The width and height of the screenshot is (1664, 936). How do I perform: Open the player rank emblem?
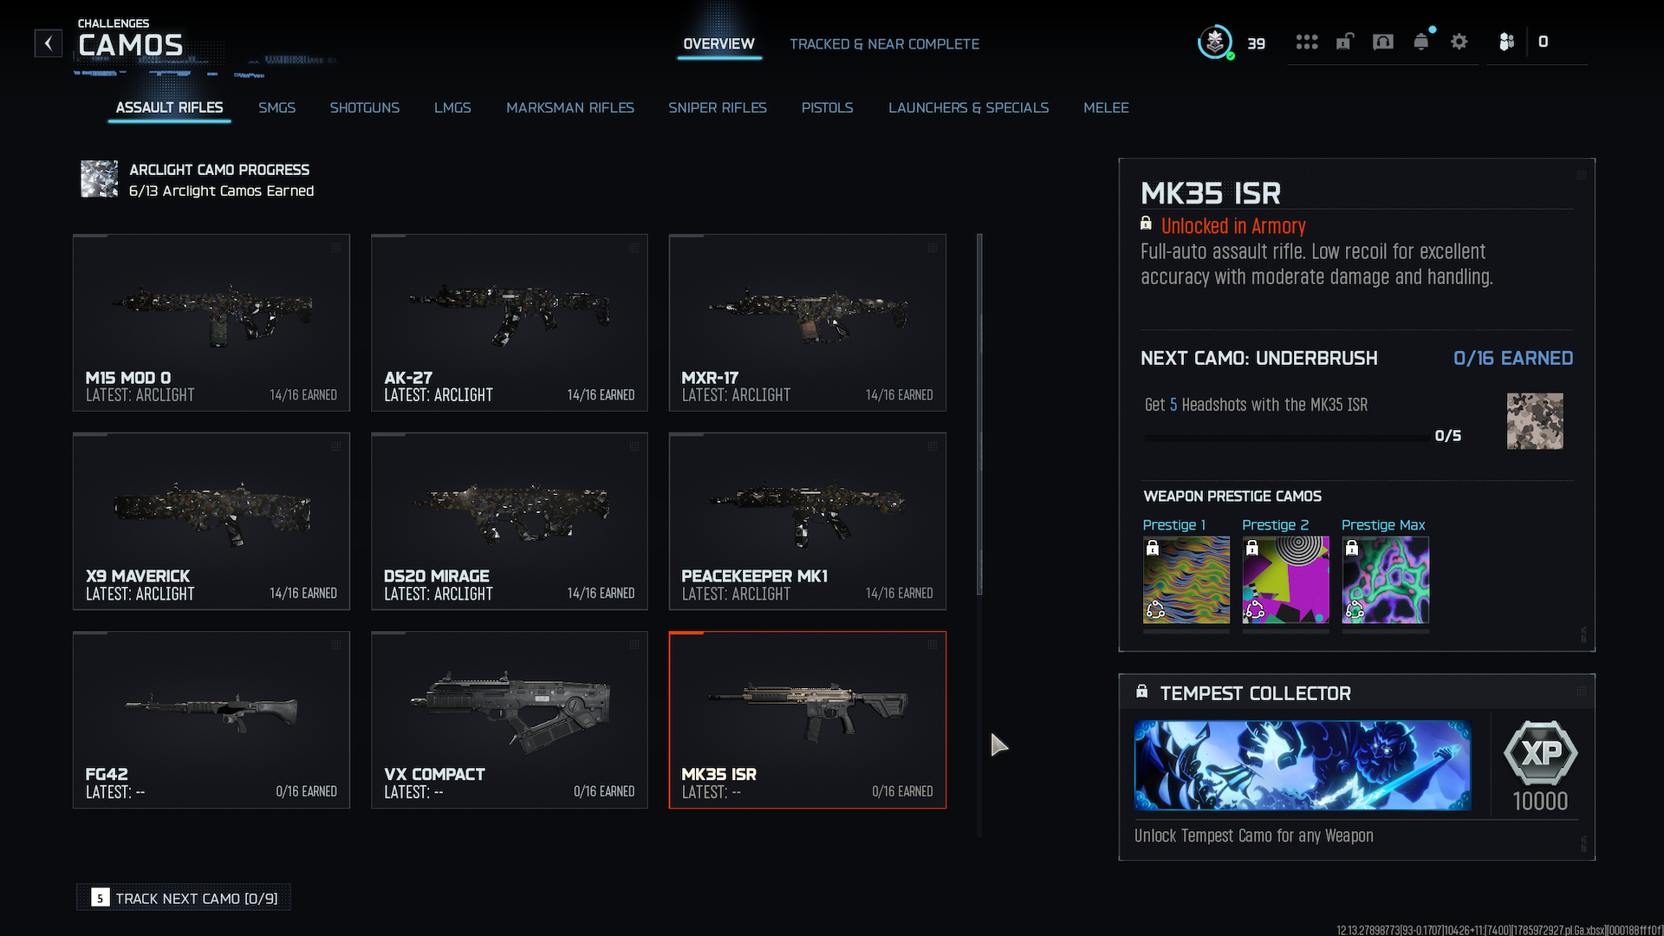click(x=1215, y=42)
